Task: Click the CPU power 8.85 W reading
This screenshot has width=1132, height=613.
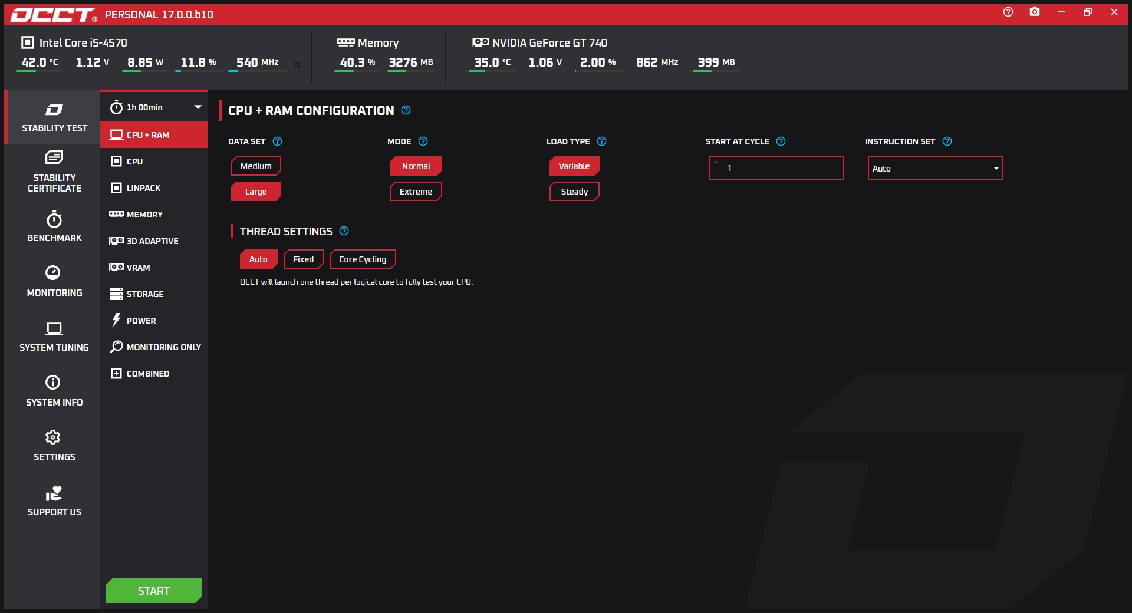Action: pos(146,62)
